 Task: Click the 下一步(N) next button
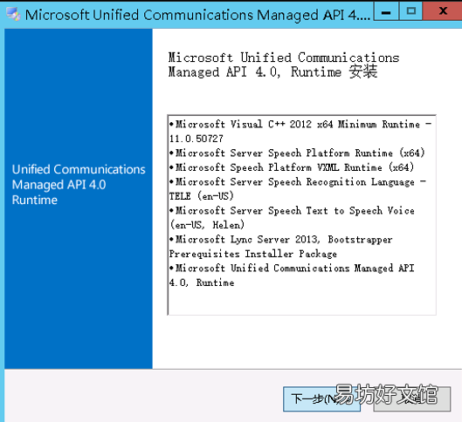tap(321, 398)
